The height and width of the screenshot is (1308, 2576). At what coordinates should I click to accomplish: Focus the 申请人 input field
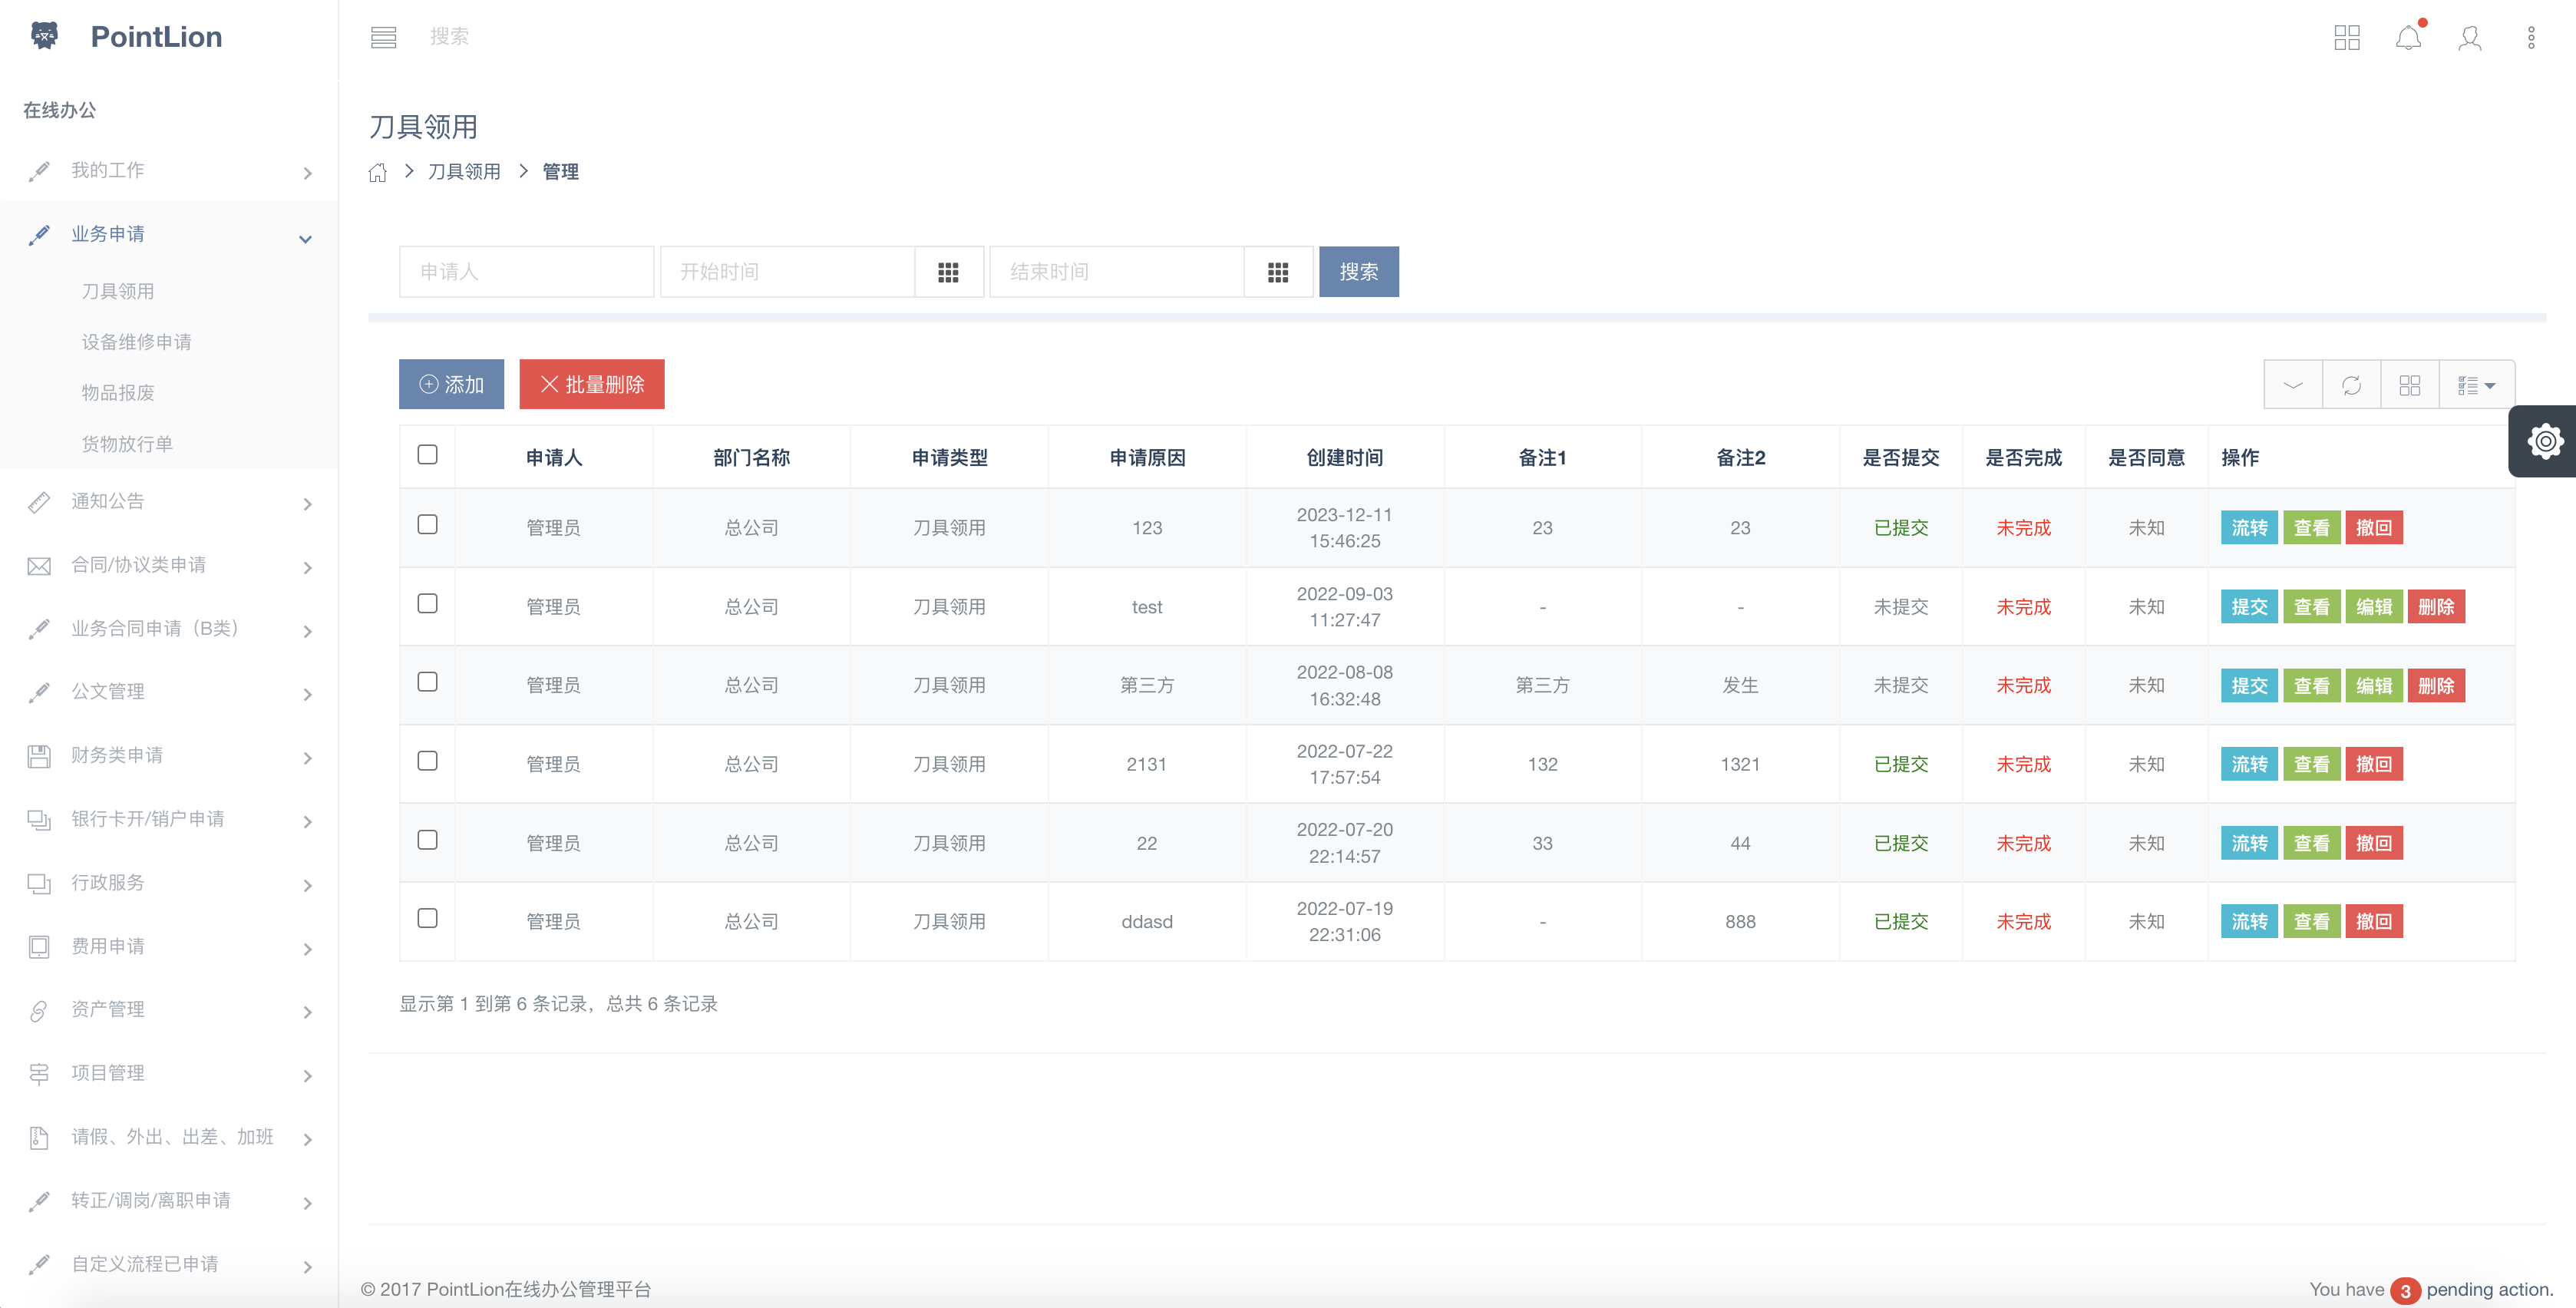pos(526,272)
